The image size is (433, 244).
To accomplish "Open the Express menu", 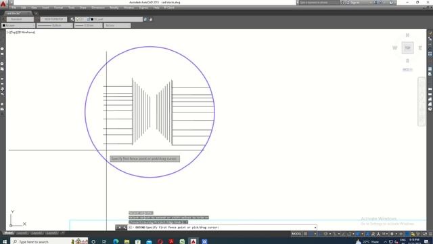I will [143, 7].
